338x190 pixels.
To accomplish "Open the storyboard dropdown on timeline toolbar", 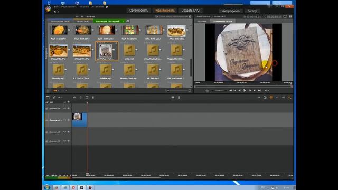I will click(x=60, y=97).
